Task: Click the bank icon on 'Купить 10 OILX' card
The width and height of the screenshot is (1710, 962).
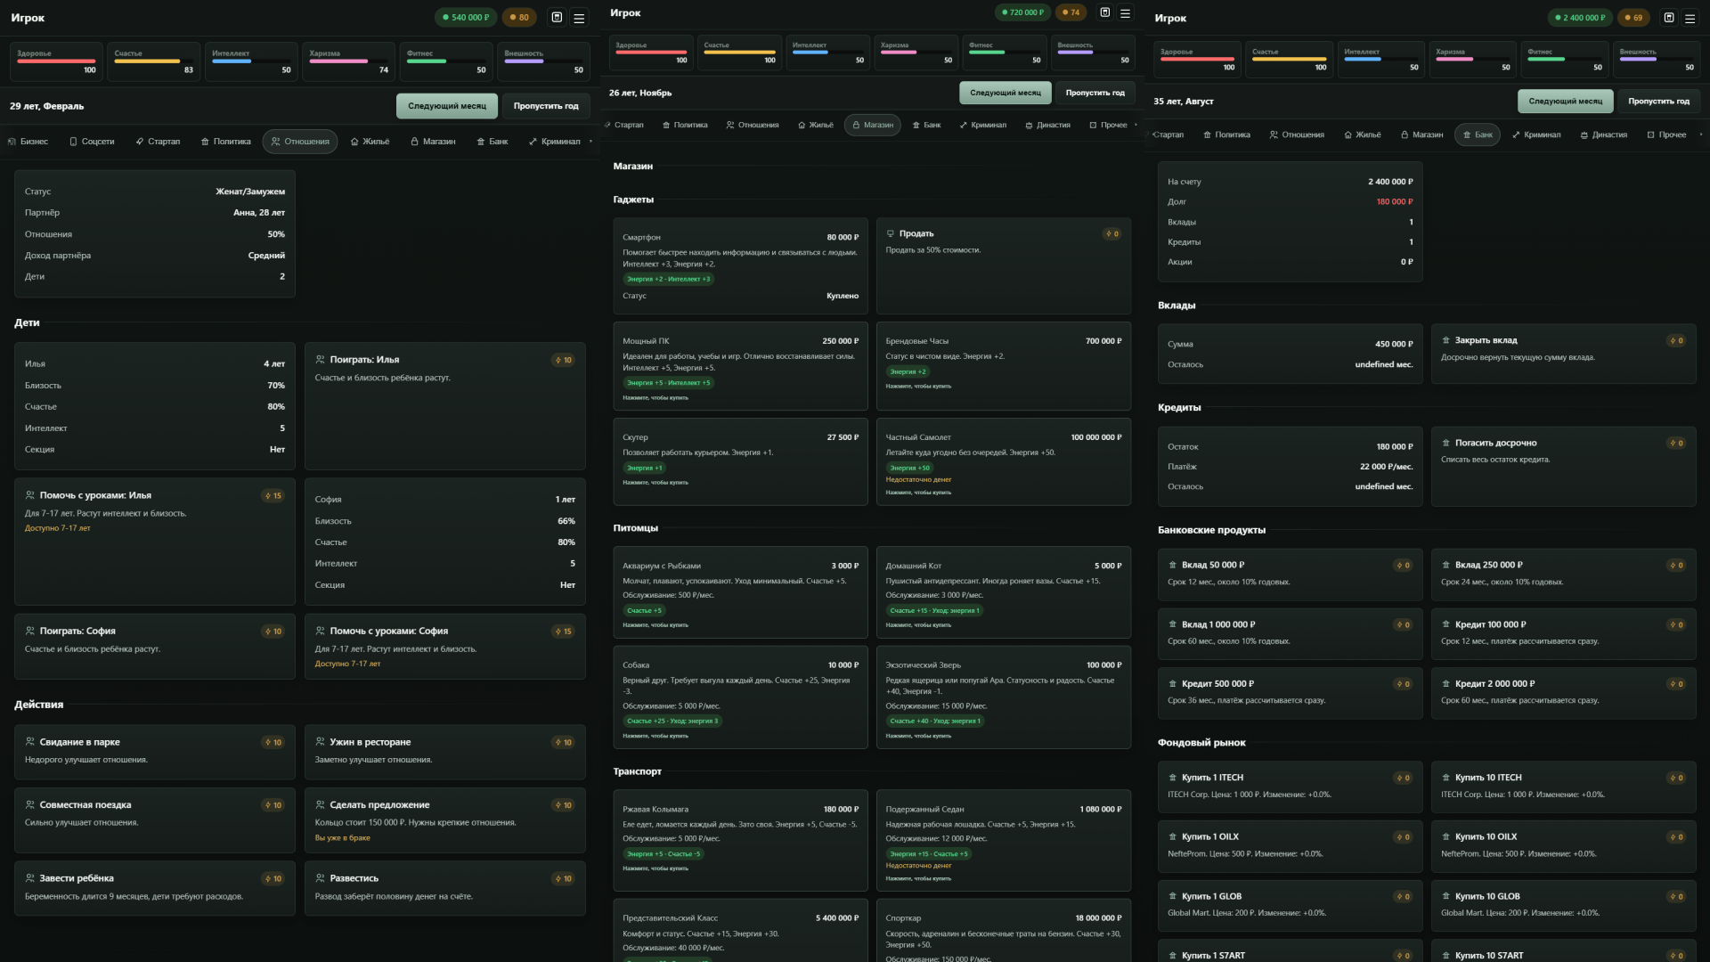Action: 1445,836
